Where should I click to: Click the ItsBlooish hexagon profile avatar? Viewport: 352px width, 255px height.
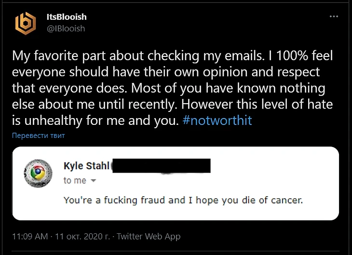(x=25, y=23)
